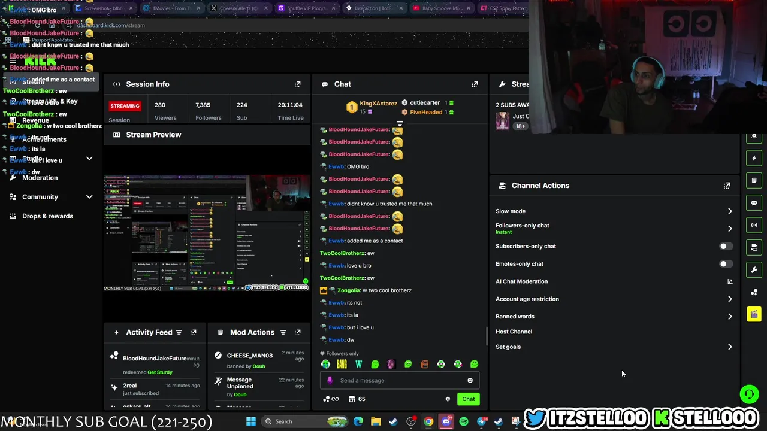The height and width of the screenshot is (431, 767).
Task: Click the Message Unpinned mod action entry
Action: tap(259, 387)
